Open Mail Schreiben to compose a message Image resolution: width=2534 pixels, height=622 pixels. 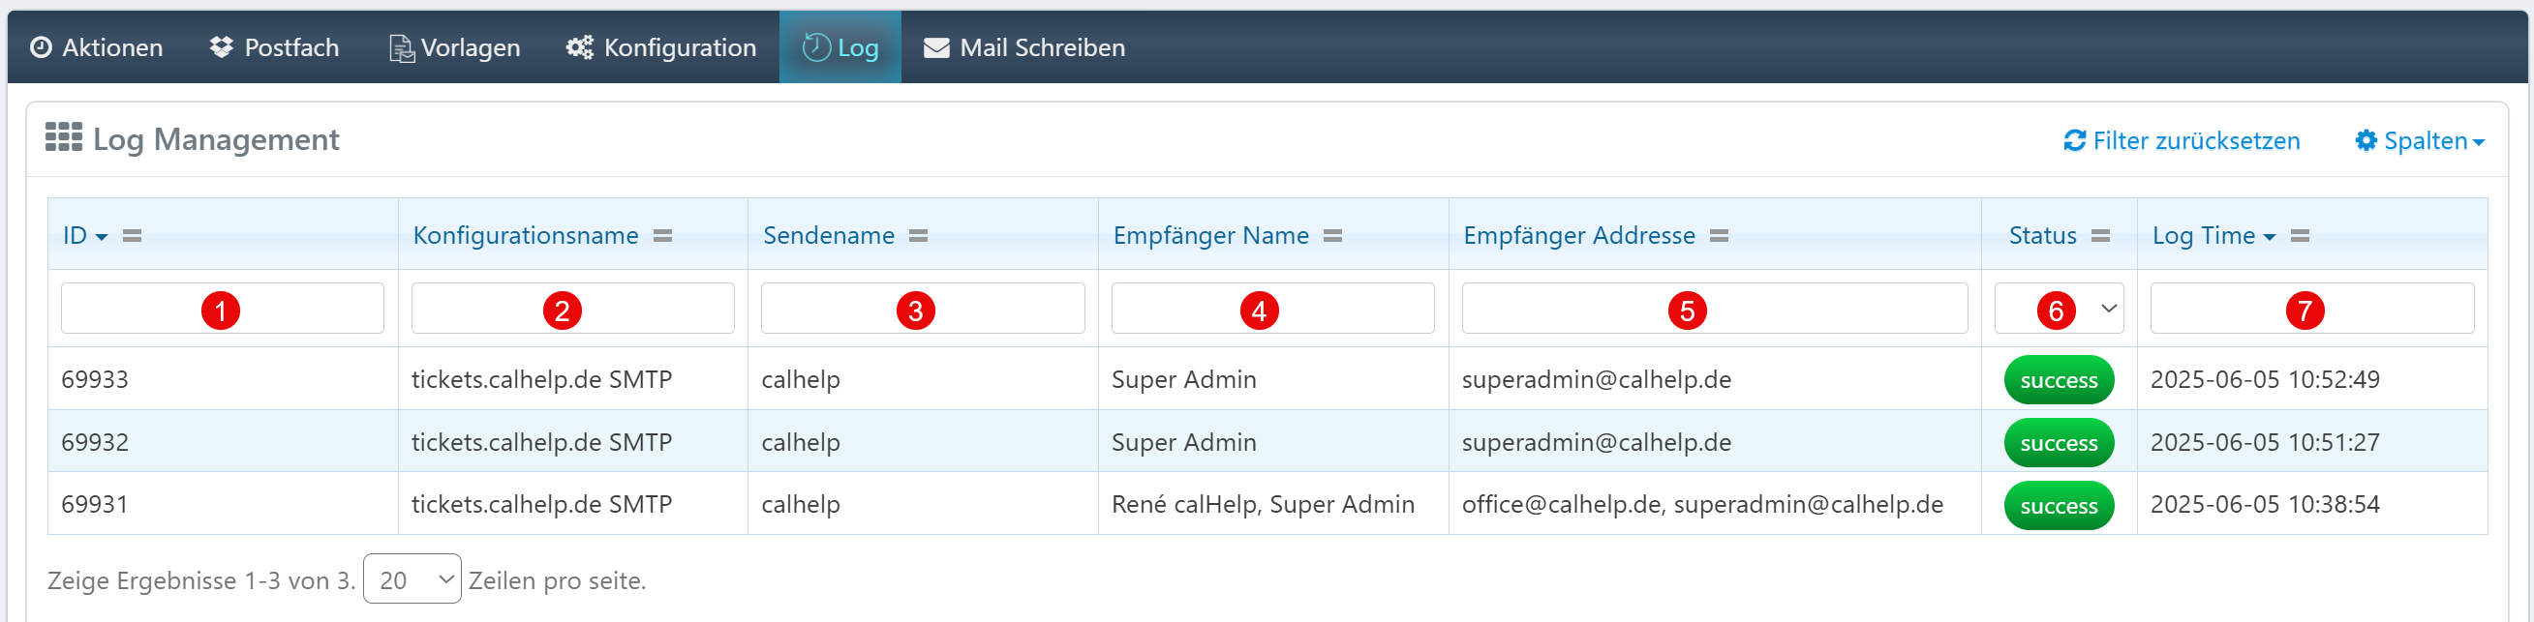(x=1024, y=47)
